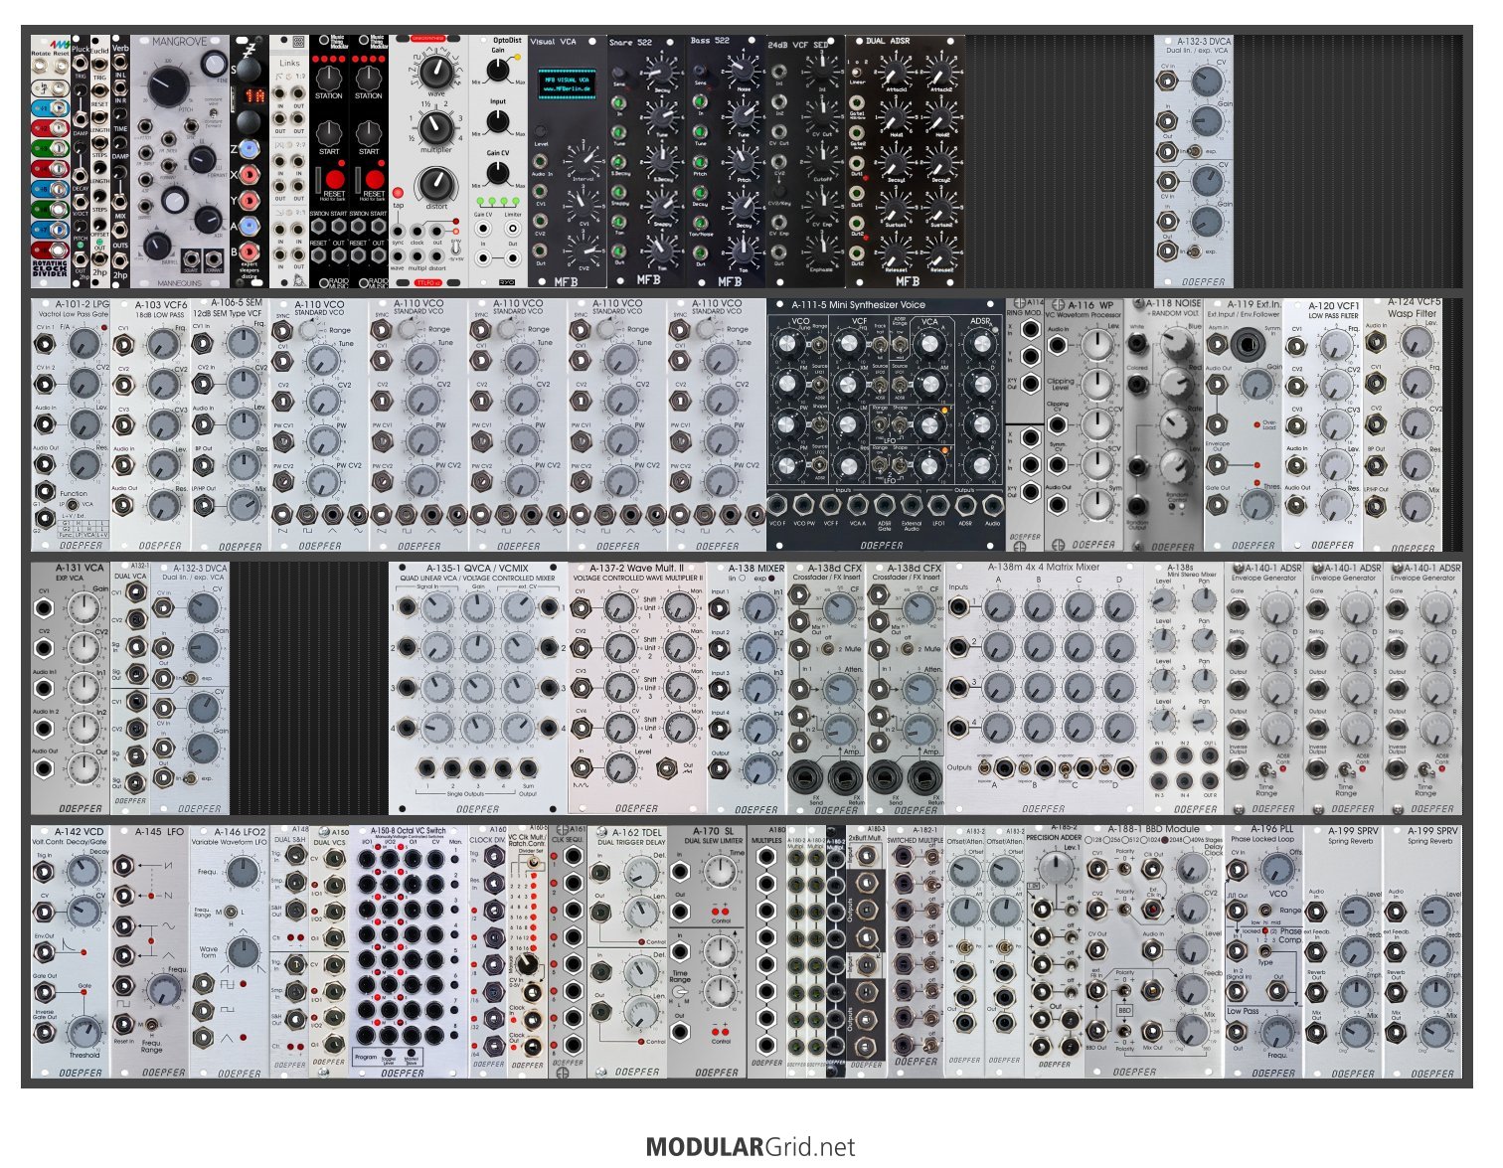
Task: Adjust the Offs. knob on A-196 PLL
Action: click(x=1276, y=871)
